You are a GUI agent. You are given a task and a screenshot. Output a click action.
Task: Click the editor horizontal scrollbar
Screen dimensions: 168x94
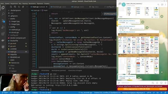77,67
